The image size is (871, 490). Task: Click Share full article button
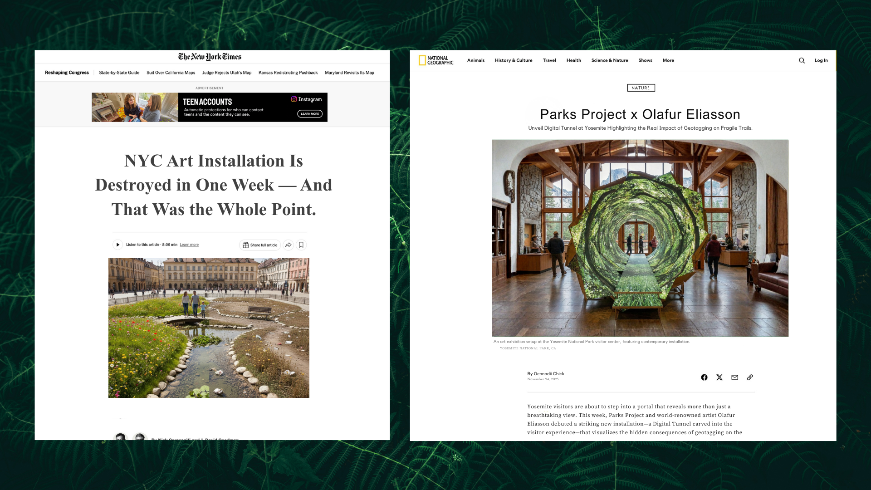[x=260, y=245]
